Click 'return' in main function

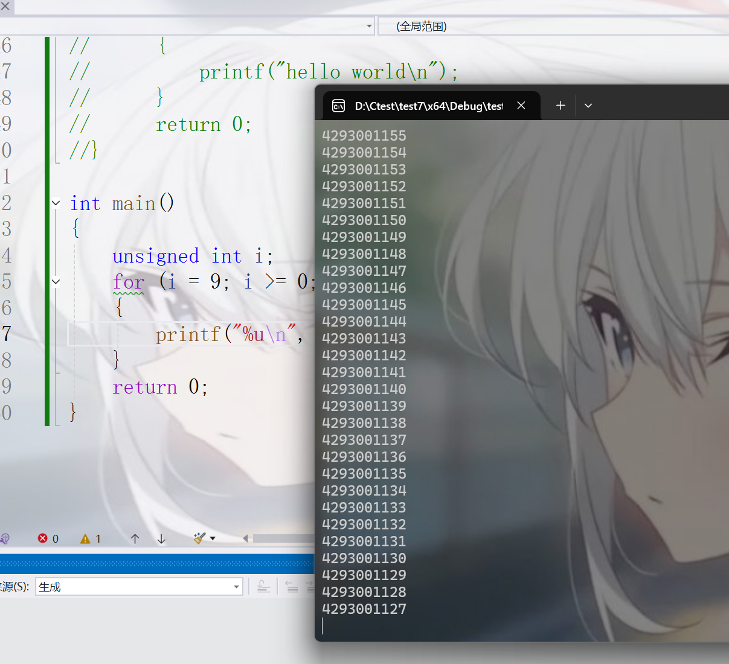(x=145, y=387)
